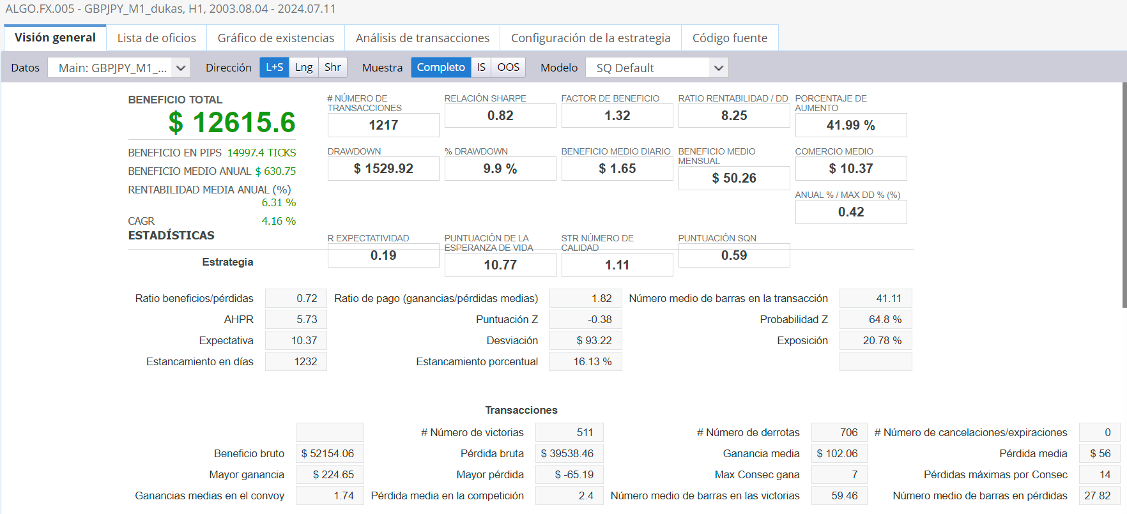Viewport: 1127px width, 514px height.
Task: Show the Código fuente tab
Action: 730,38
